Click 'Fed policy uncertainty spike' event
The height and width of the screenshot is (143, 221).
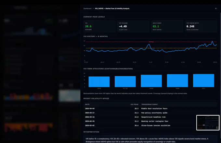154,113
